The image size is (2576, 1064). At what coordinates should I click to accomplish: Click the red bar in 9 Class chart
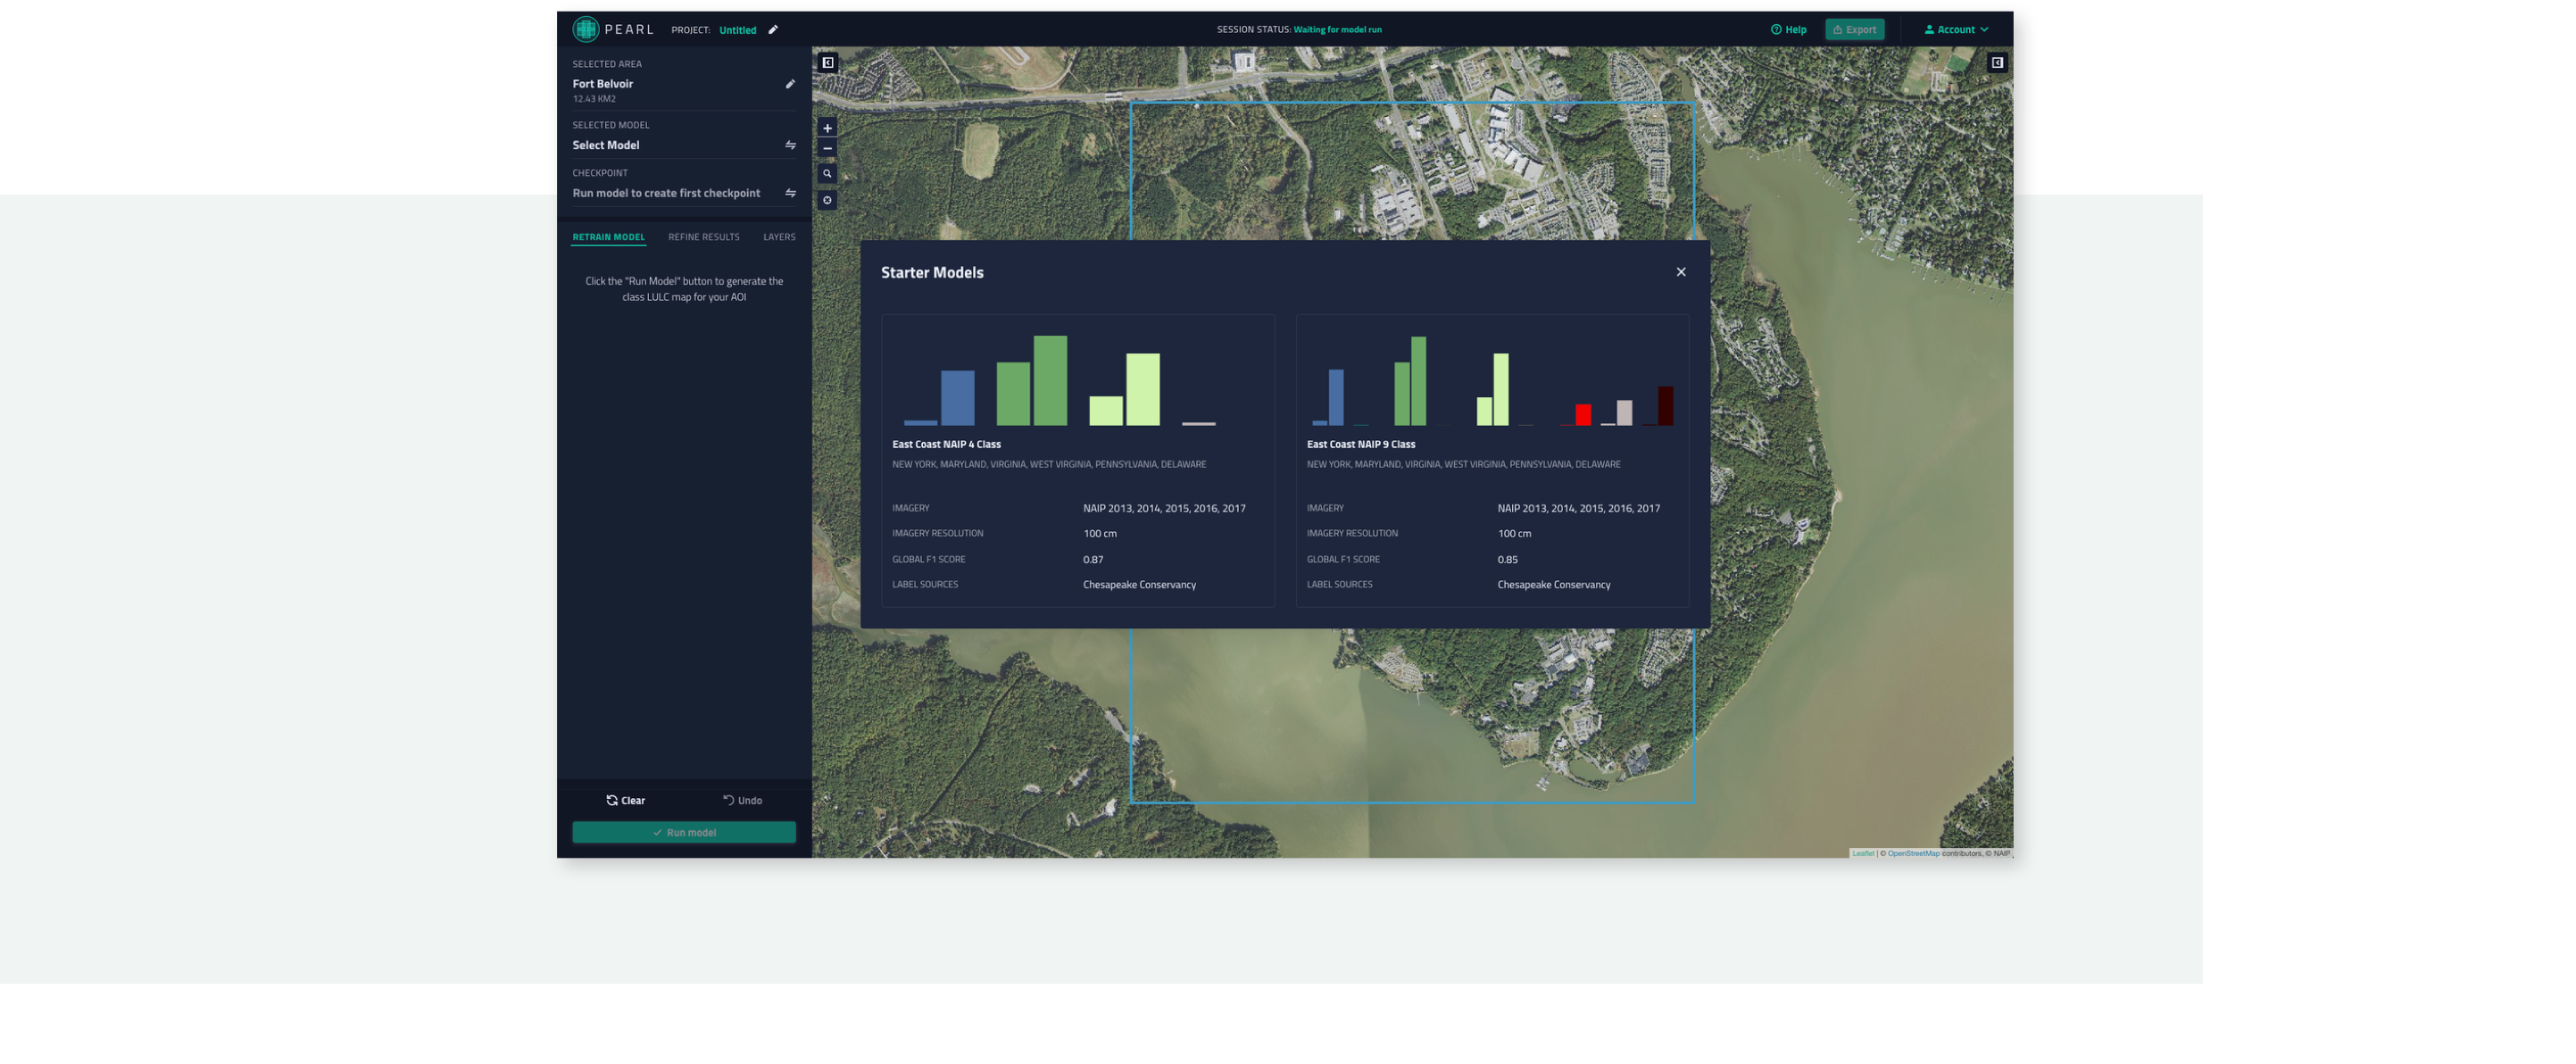[1583, 415]
